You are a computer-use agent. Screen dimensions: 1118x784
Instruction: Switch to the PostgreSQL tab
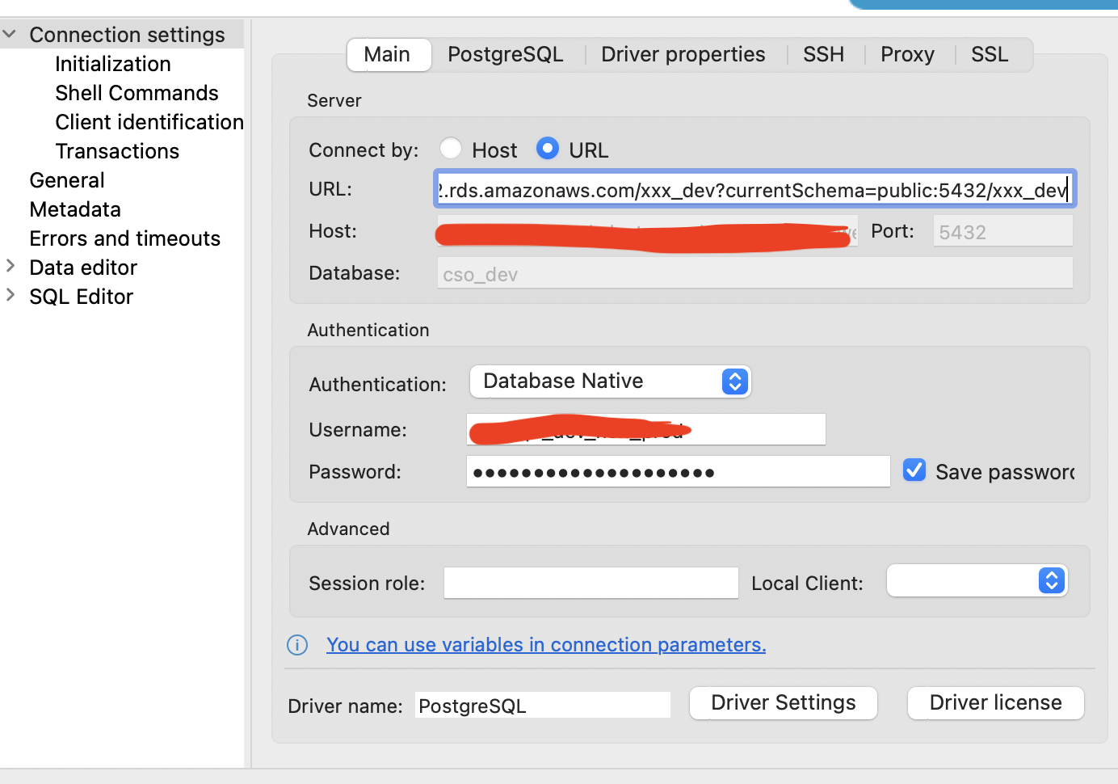[x=506, y=54]
